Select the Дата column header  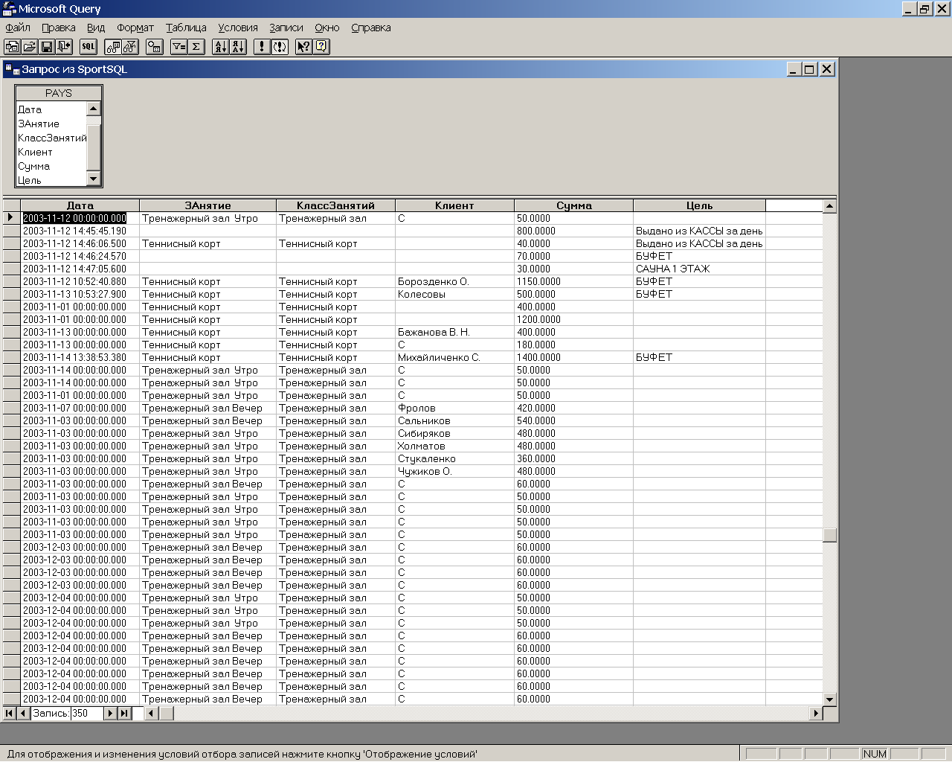tap(80, 205)
